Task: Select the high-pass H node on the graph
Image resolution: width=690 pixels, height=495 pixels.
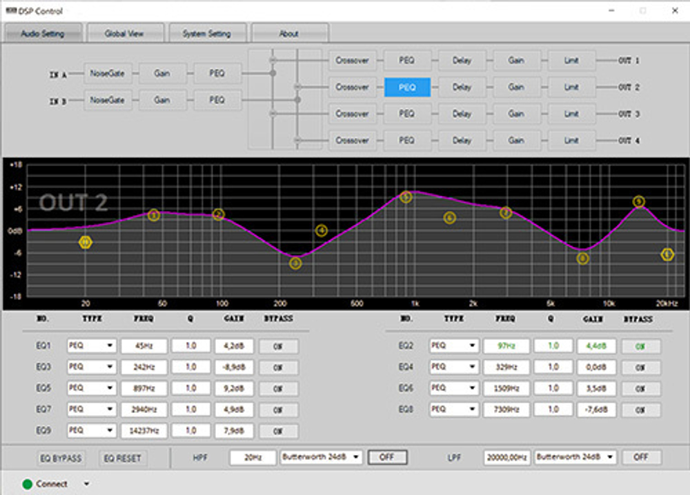Action: 86,242
